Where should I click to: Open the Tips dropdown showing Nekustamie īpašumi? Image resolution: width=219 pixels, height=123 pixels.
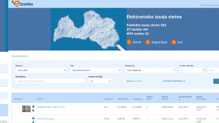(x=96, y=70)
